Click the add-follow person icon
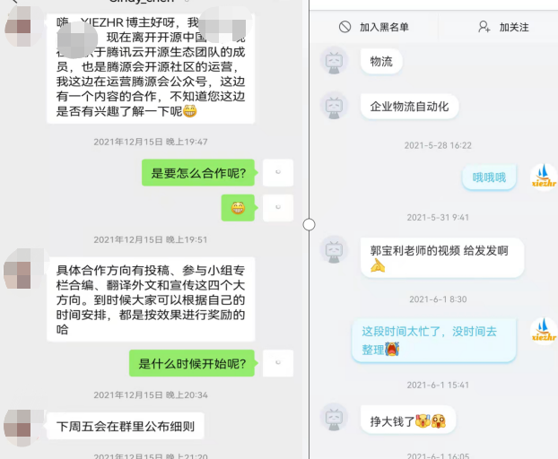558x459 pixels. 484,27
